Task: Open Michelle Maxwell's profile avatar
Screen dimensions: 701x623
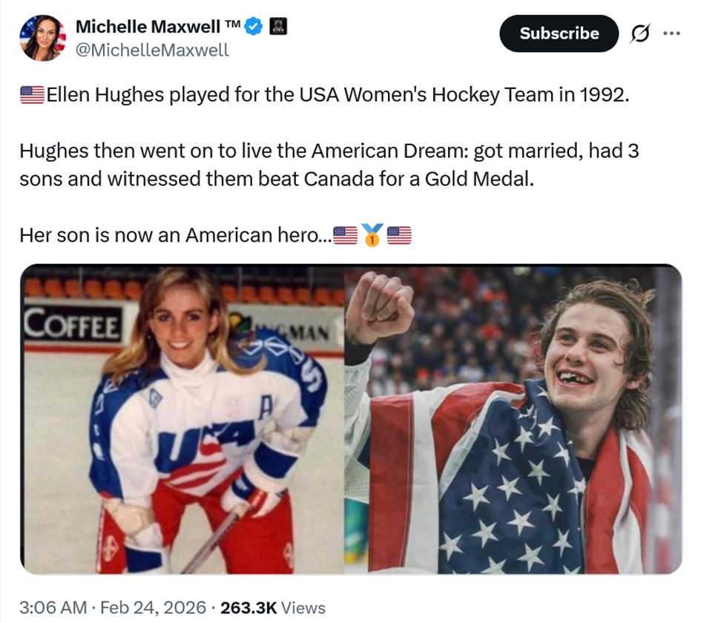Action: [43, 37]
